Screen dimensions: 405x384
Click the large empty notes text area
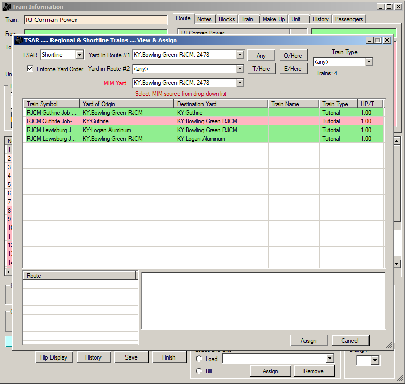tap(264, 301)
